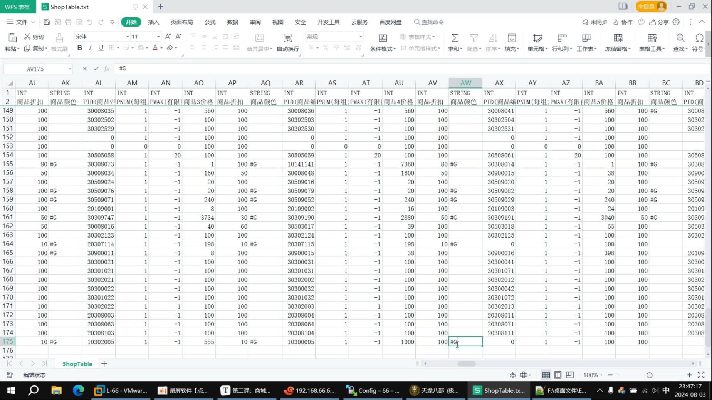Open the 页面布局 Page Layout tab
The height and width of the screenshot is (400, 712).
tap(182, 22)
